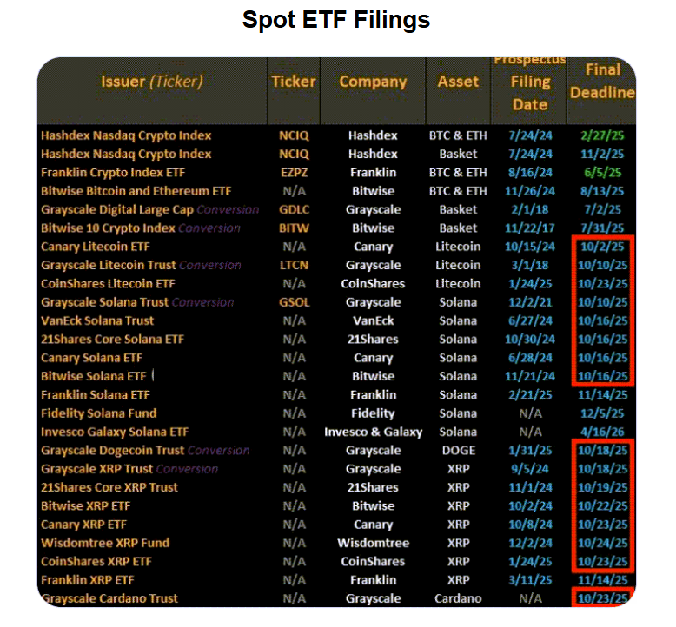Select the DOGE asset cell
This screenshot has width=676, height=627.
point(458,451)
